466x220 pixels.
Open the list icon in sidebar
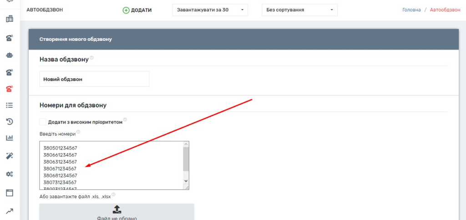(x=9, y=105)
